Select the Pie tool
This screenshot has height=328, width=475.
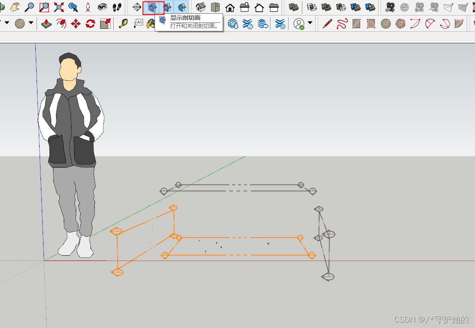459,24
